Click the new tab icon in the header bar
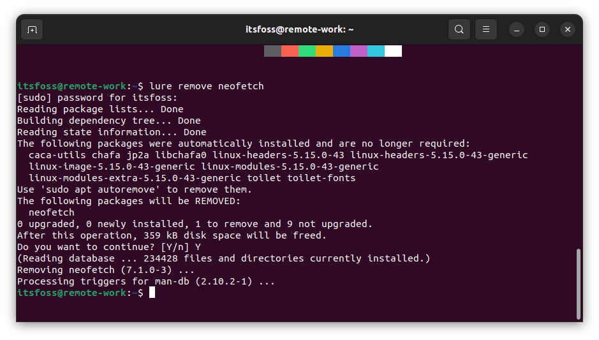The width and height of the screenshot is (599, 340). pyautogui.click(x=32, y=29)
